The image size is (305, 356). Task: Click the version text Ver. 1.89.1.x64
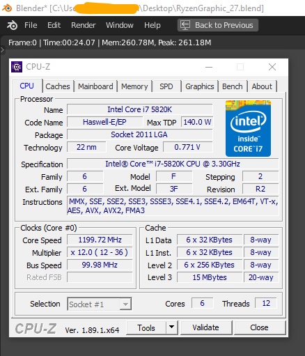click(92, 330)
